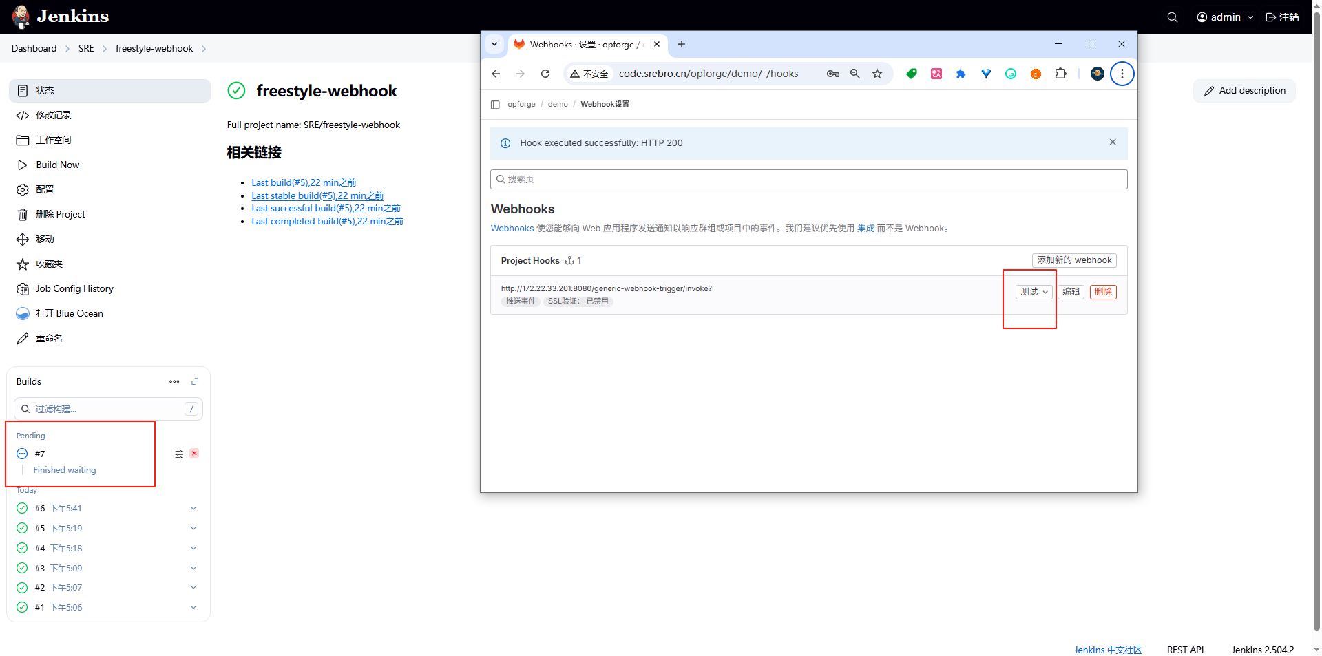Viewport: 1322px width, 656px height.
Task: Expand the Builds panel with corner icon
Action: (195, 381)
